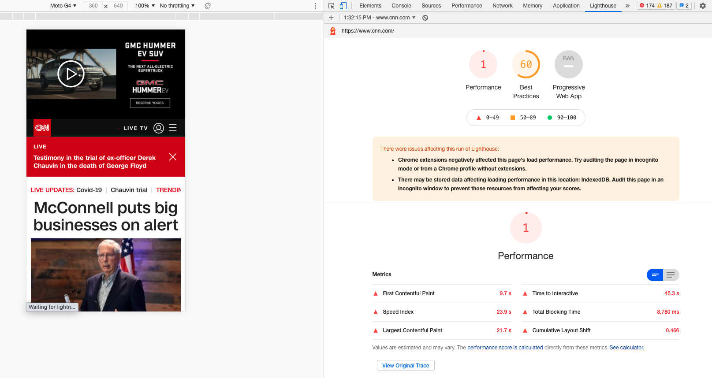Click the inspect element picker icon
Image resolution: width=712 pixels, height=378 pixels.
pyautogui.click(x=332, y=6)
